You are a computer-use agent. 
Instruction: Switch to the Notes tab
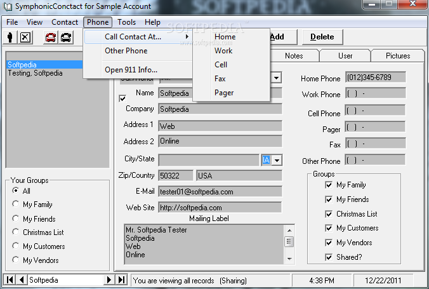pos(294,56)
